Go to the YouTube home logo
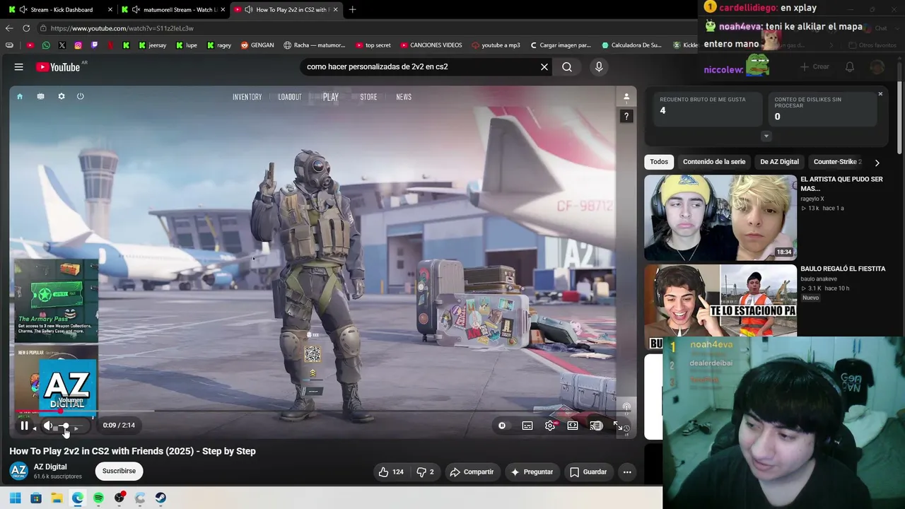The height and width of the screenshot is (509, 905). tap(58, 67)
